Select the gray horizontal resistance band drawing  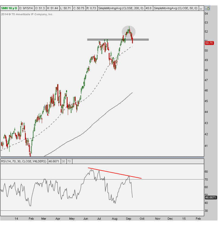click(x=118, y=40)
